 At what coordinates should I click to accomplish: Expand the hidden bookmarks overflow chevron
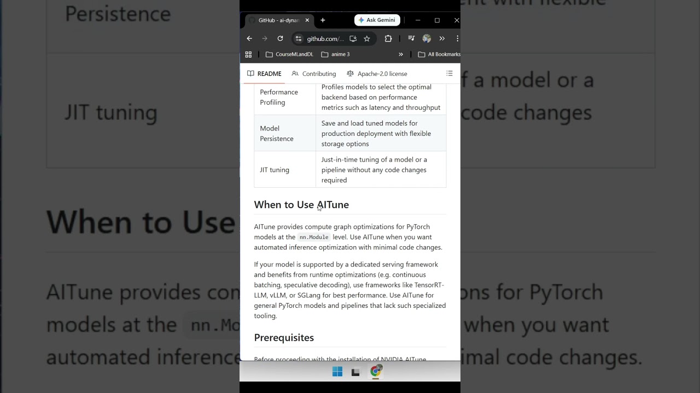point(401,54)
